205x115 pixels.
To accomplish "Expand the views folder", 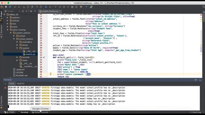I will pos(17,60).
